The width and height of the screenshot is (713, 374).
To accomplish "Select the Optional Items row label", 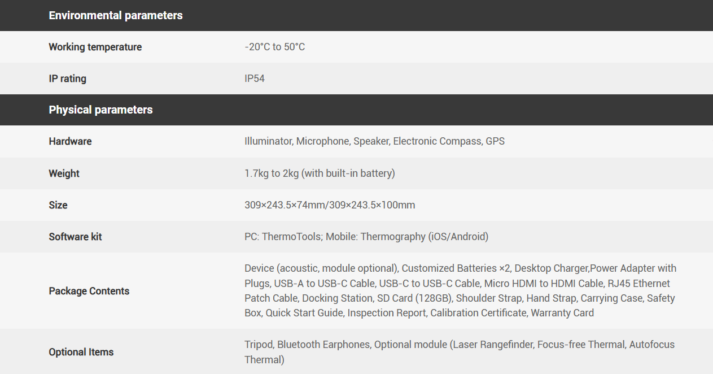I will click(81, 352).
